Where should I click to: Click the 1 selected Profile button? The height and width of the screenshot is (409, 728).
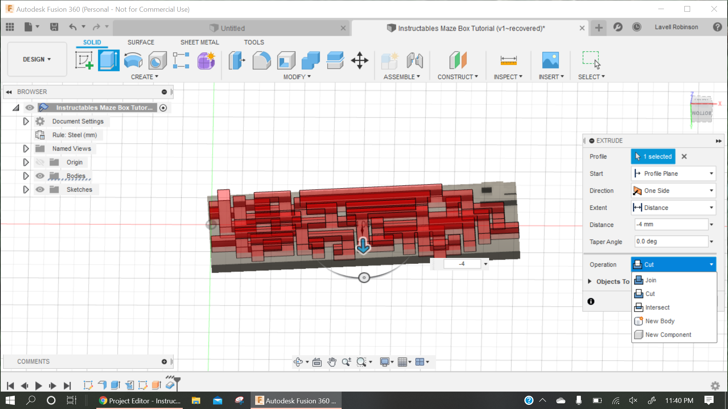click(x=653, y=156)
